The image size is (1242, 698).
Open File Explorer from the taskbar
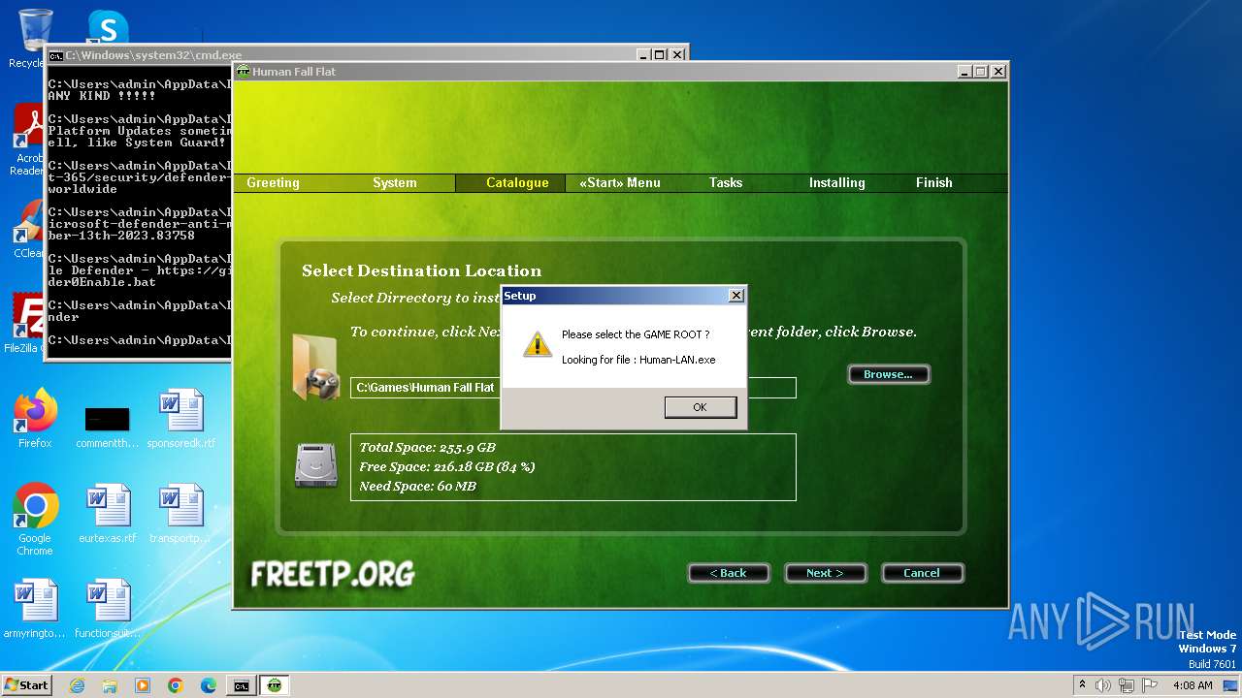click(x=110, y=685)
